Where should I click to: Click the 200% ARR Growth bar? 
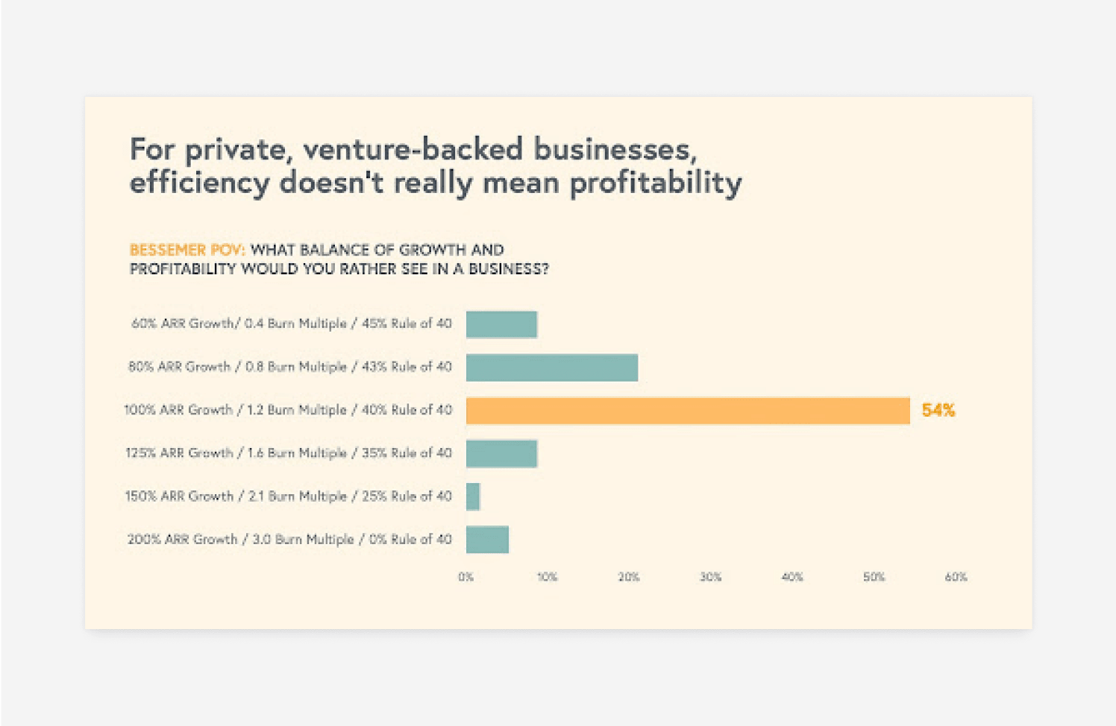[x=487, y=540]
